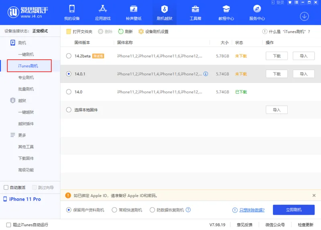Click the 爱思助手 i4 logo
This screenshot has height=230, width=321.
[28, 12]
